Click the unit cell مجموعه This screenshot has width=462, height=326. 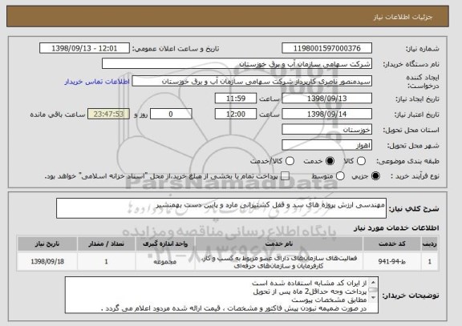point(165,262)
